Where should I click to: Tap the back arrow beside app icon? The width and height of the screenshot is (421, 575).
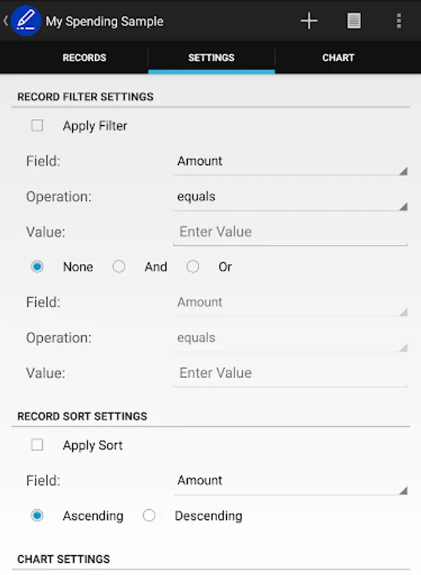(x=6, y=20)
